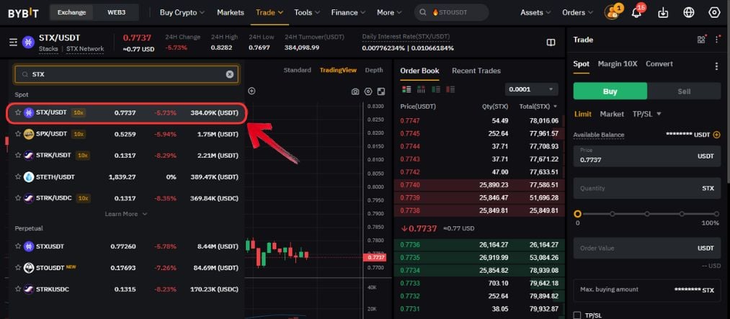Favorite the STOUSDT perpetual star
730x319 pixels.
click(x=18, y=268)
